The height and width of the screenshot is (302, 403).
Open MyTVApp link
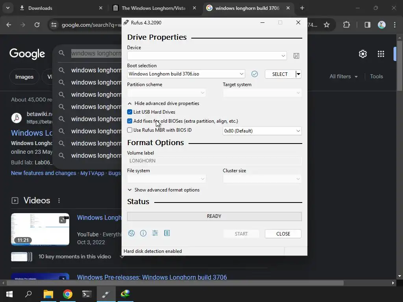pos(92,173)
